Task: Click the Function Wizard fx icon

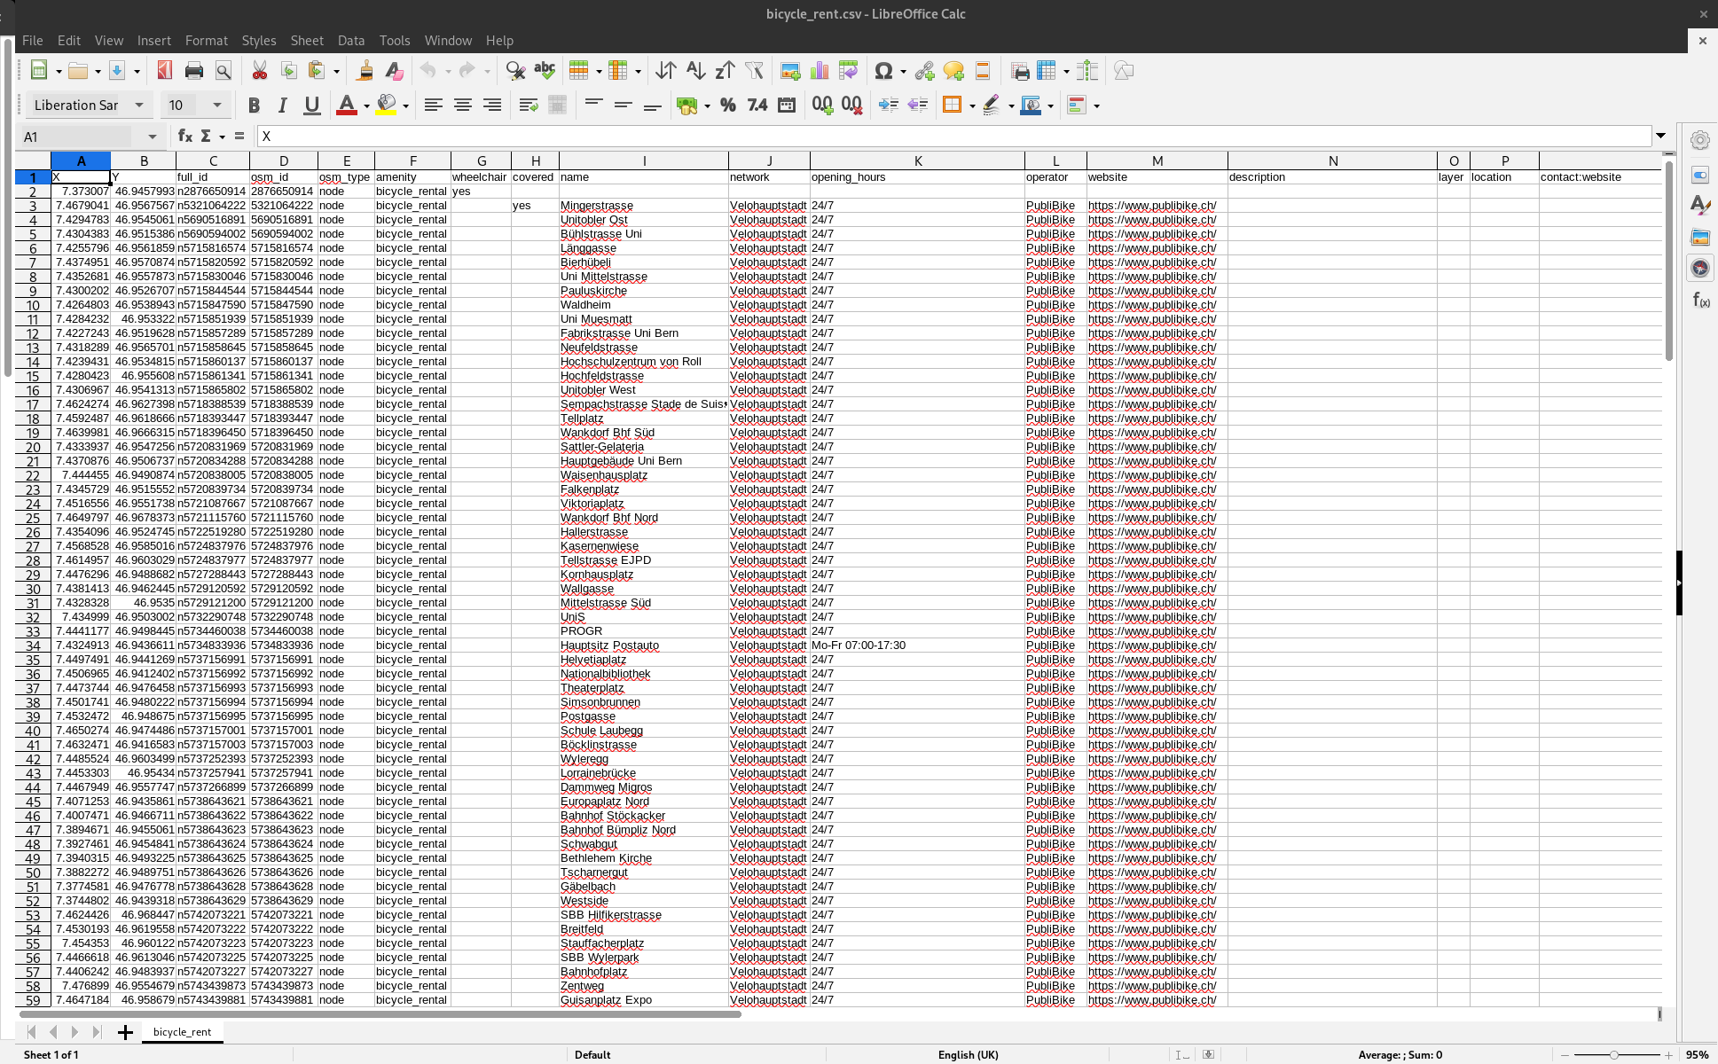Action: click(184, 136)
